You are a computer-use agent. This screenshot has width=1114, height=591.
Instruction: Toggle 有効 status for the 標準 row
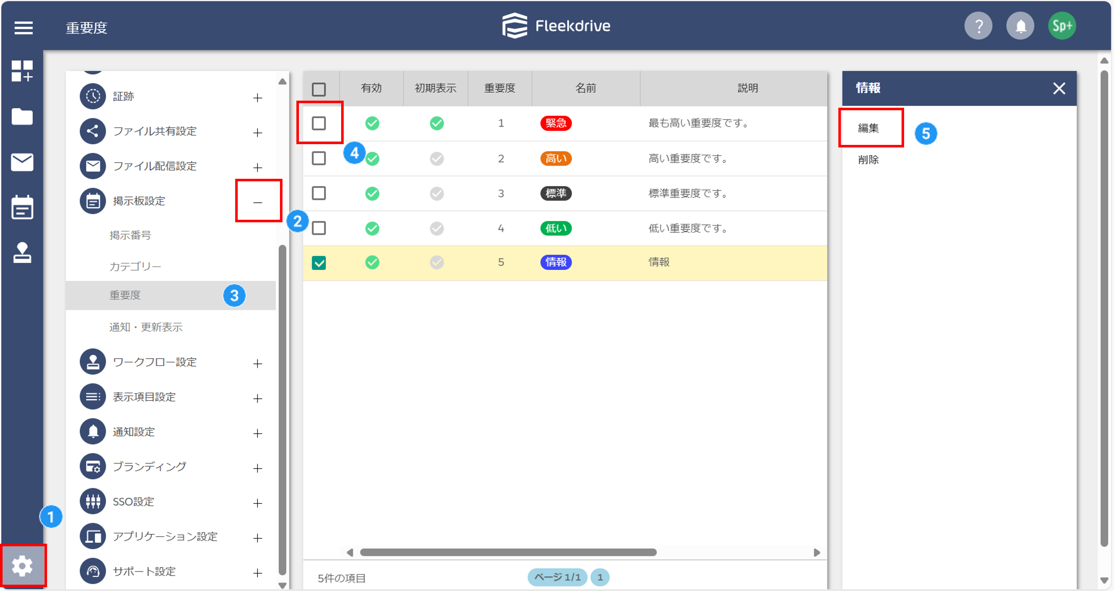tap(372, 193)
